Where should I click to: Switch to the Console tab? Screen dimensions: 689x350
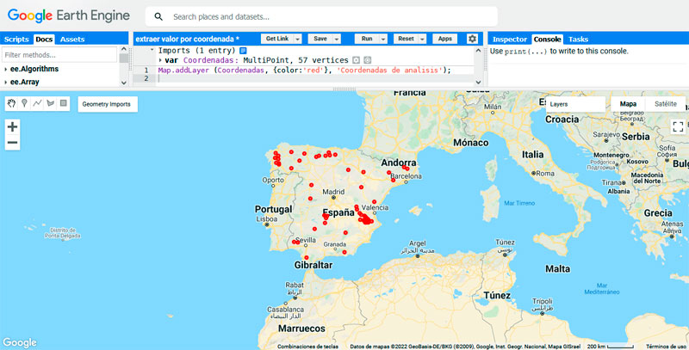[x=547, y=39]
